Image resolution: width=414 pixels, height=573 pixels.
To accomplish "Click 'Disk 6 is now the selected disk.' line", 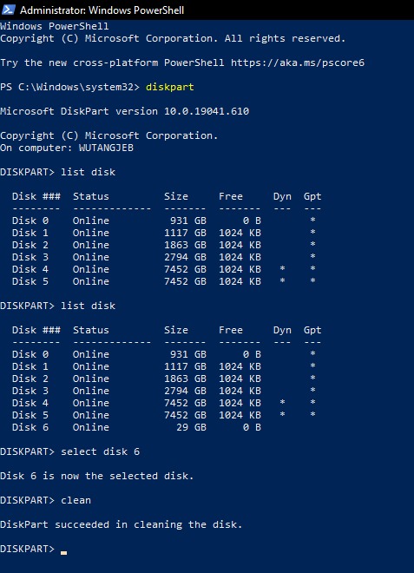I will click(x=97, y=476).
